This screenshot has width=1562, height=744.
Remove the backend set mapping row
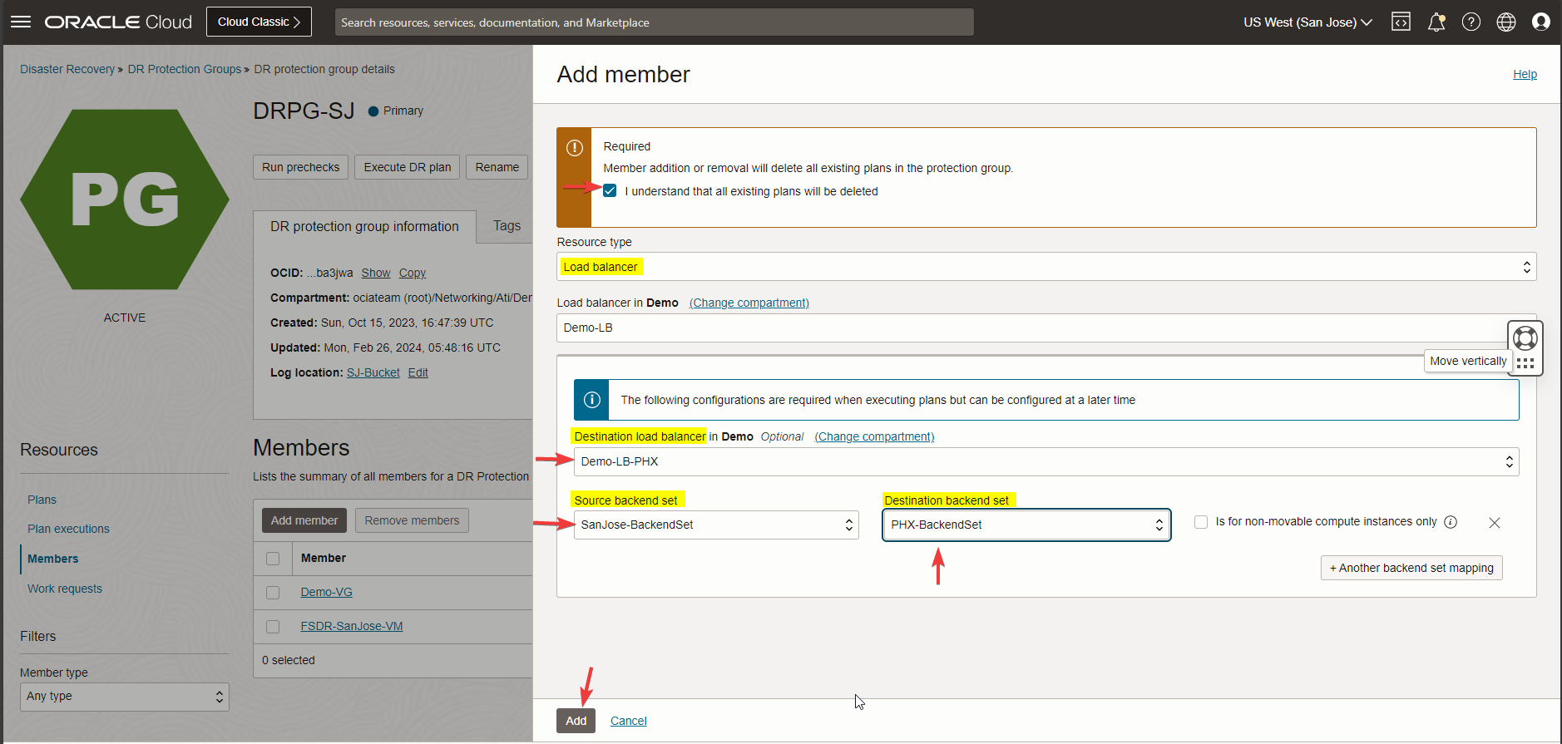(x=1494, y=523)
